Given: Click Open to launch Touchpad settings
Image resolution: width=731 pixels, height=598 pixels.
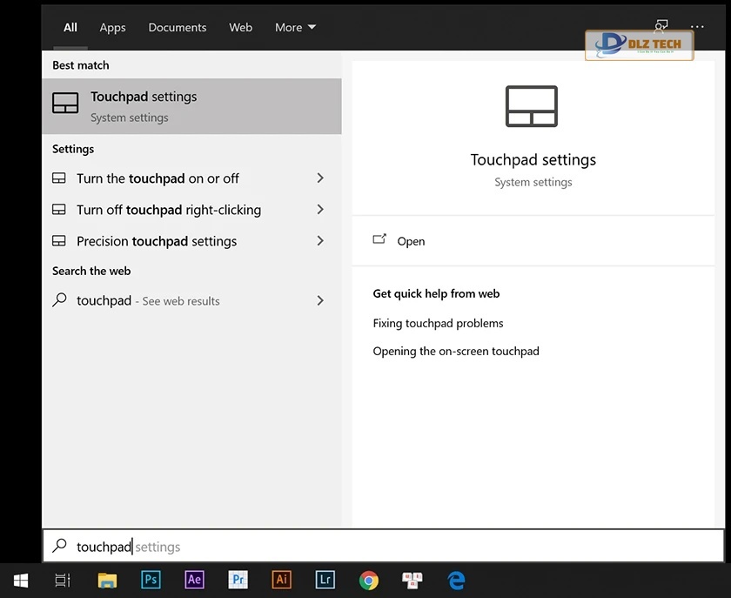Looking at the screenshot, I should tap(411, 241).
